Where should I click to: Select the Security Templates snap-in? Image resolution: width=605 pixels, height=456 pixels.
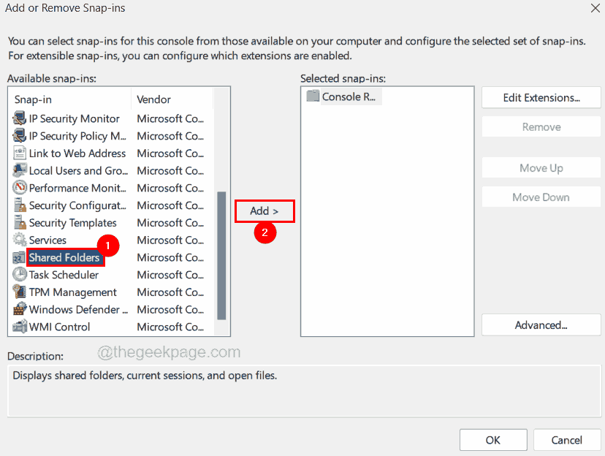pos(68,222)
